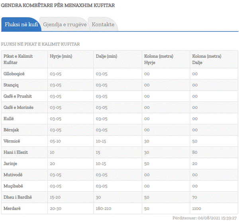Select the Jarinje row name
Viewport: 239px width, 222px height.
(x=10, y=163)
